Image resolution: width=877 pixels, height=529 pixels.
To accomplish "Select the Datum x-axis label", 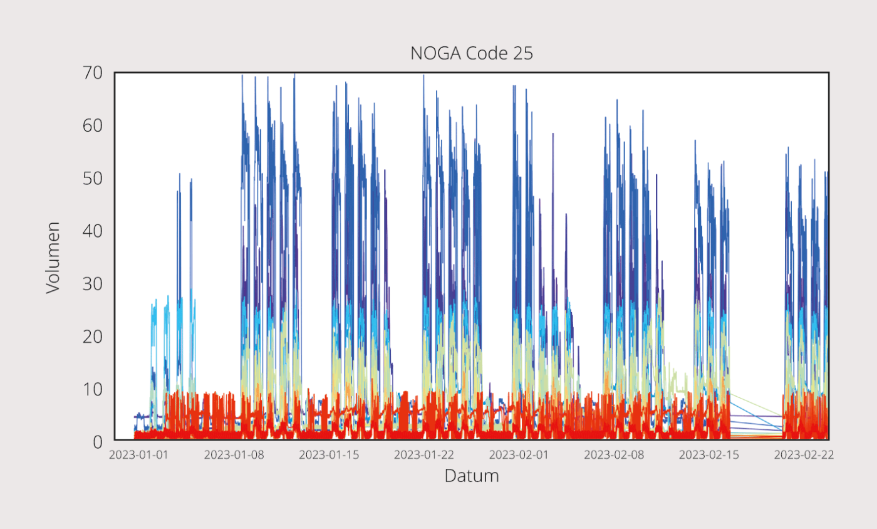I will coord(471,476).
